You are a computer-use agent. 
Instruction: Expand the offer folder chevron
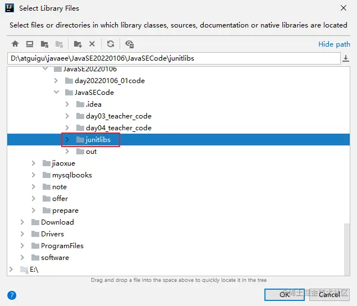tap(34, 199)
